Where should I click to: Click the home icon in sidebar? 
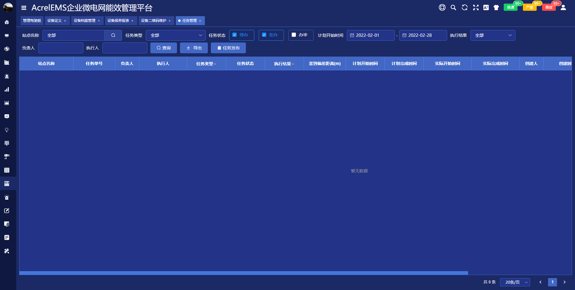tap(7, 22)
